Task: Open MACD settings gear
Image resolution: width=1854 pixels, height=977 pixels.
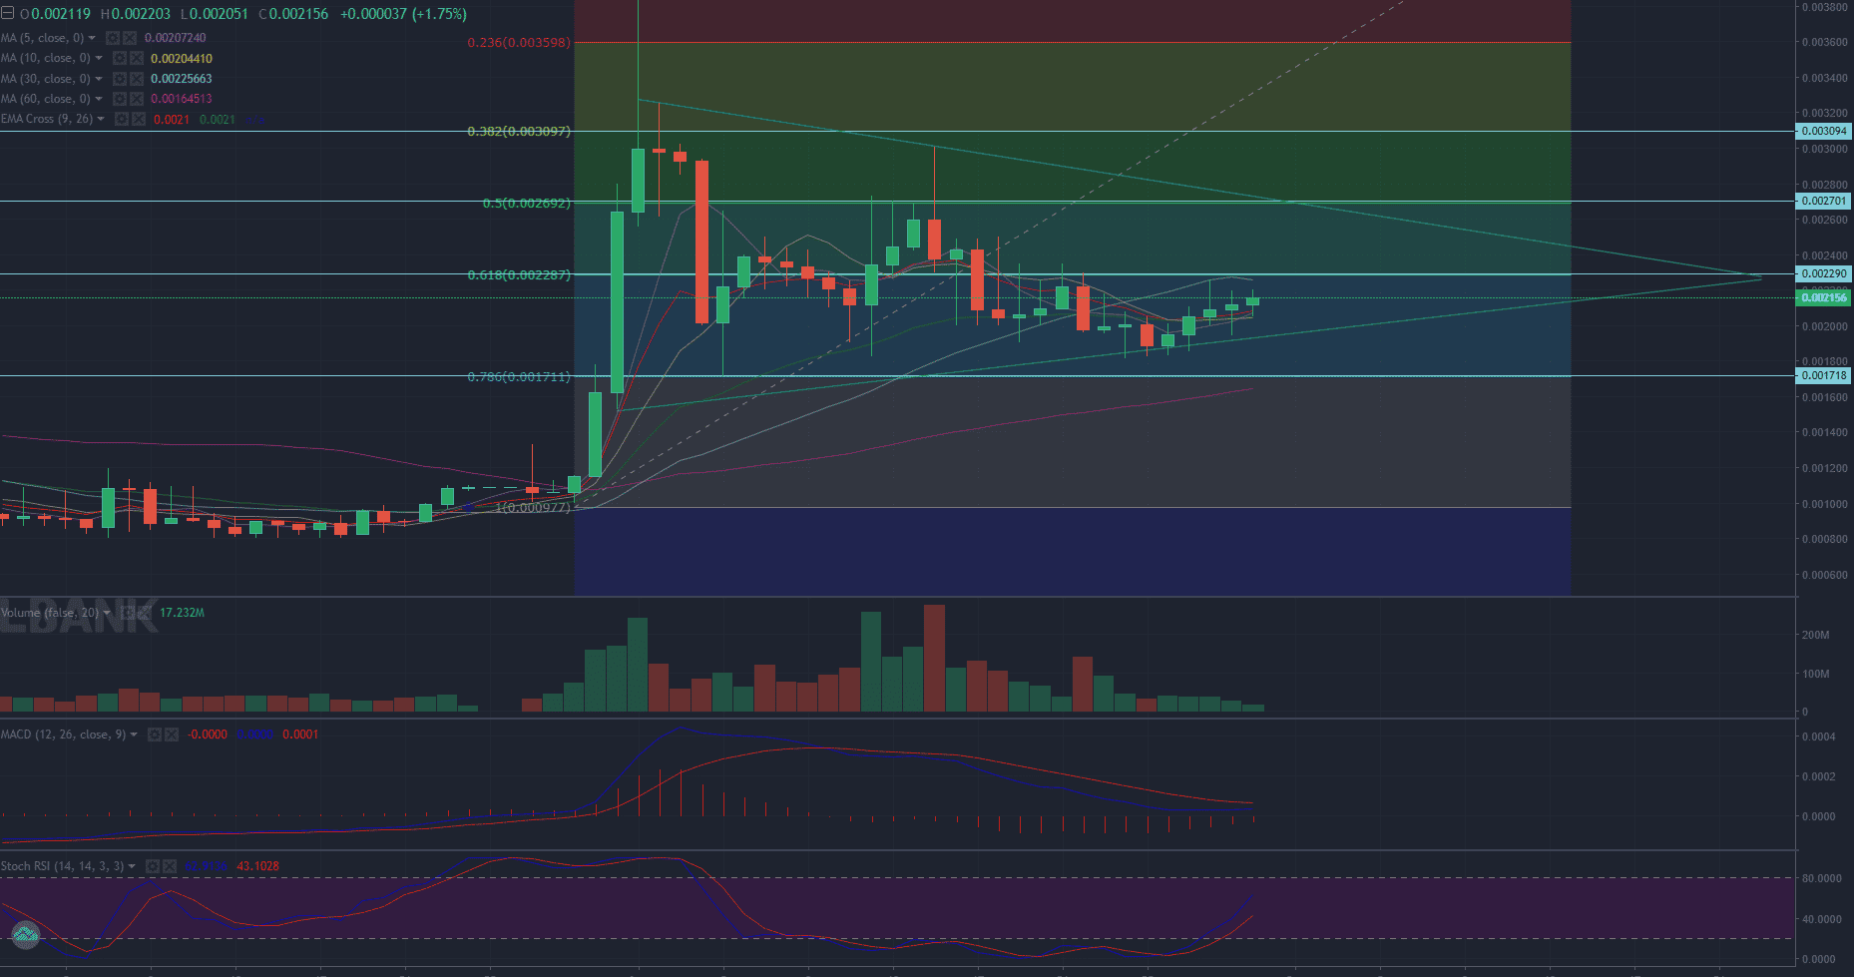Action: point(155,734)
